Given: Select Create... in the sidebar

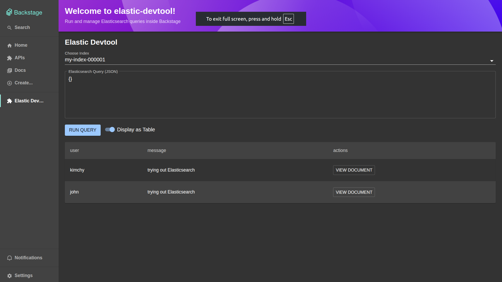Looking at the screenshot, I should [x=29, y=83].
